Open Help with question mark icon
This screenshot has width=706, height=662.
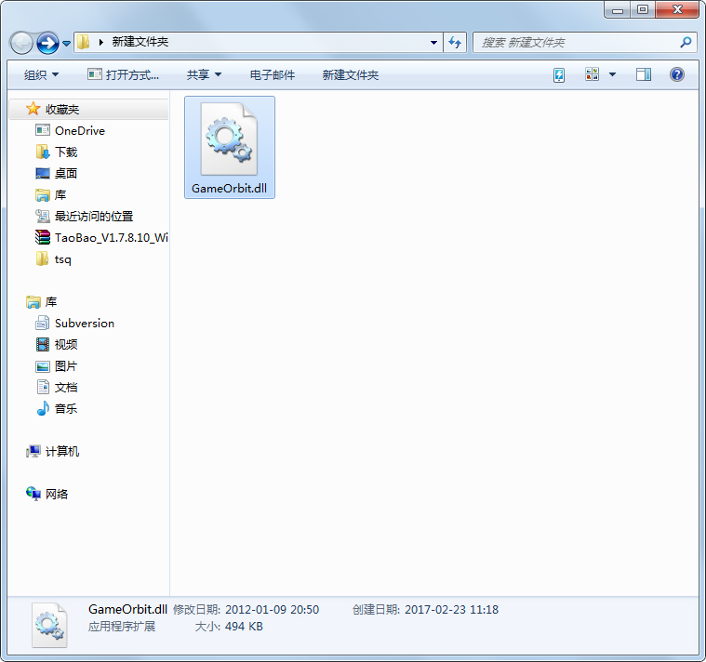[677, 74]
